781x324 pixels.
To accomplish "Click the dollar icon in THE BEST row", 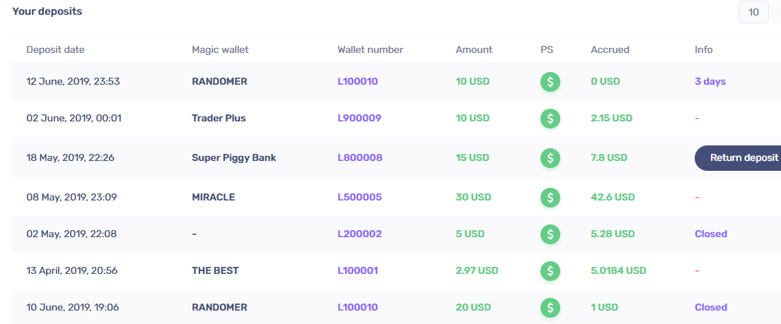I will (550, 270).
